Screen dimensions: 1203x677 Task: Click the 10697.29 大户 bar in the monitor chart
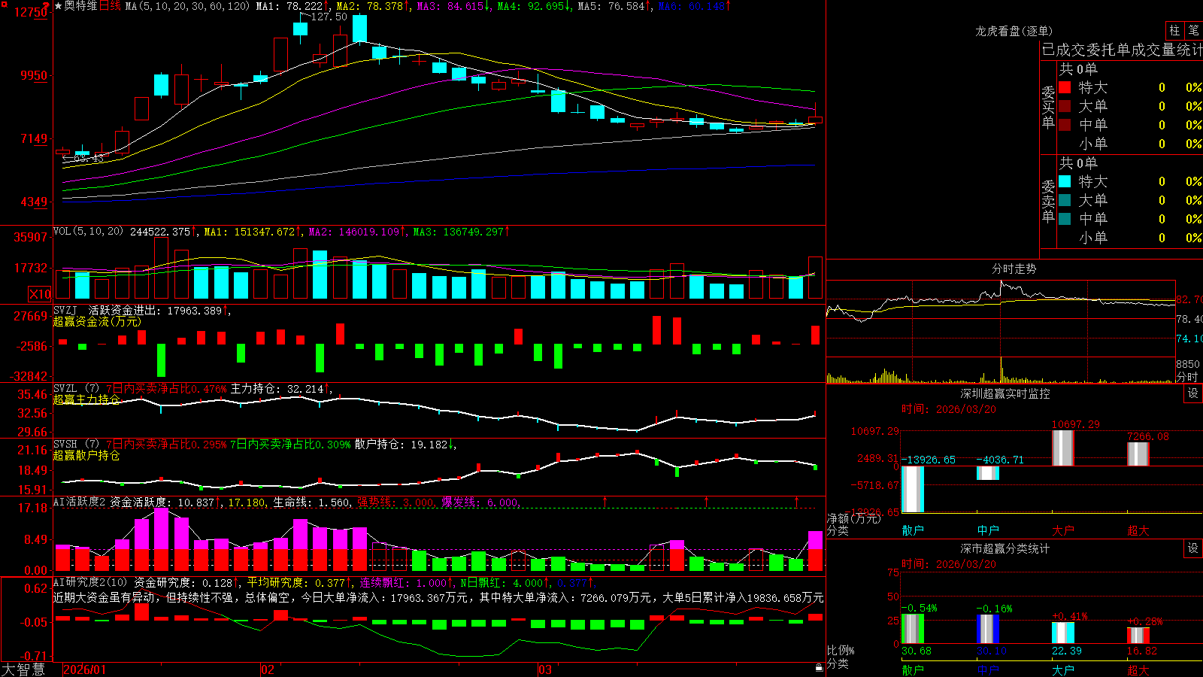click(x=1062, y=448)
